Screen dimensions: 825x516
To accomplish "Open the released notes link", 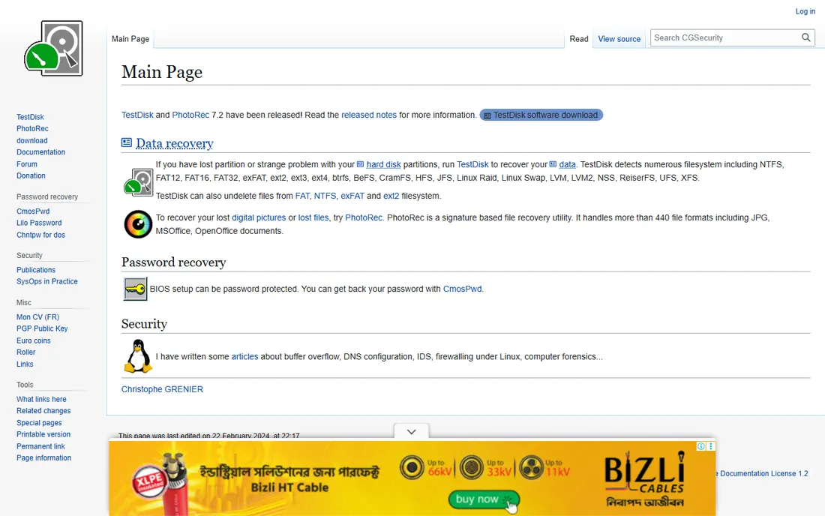I will coord(369,115).
